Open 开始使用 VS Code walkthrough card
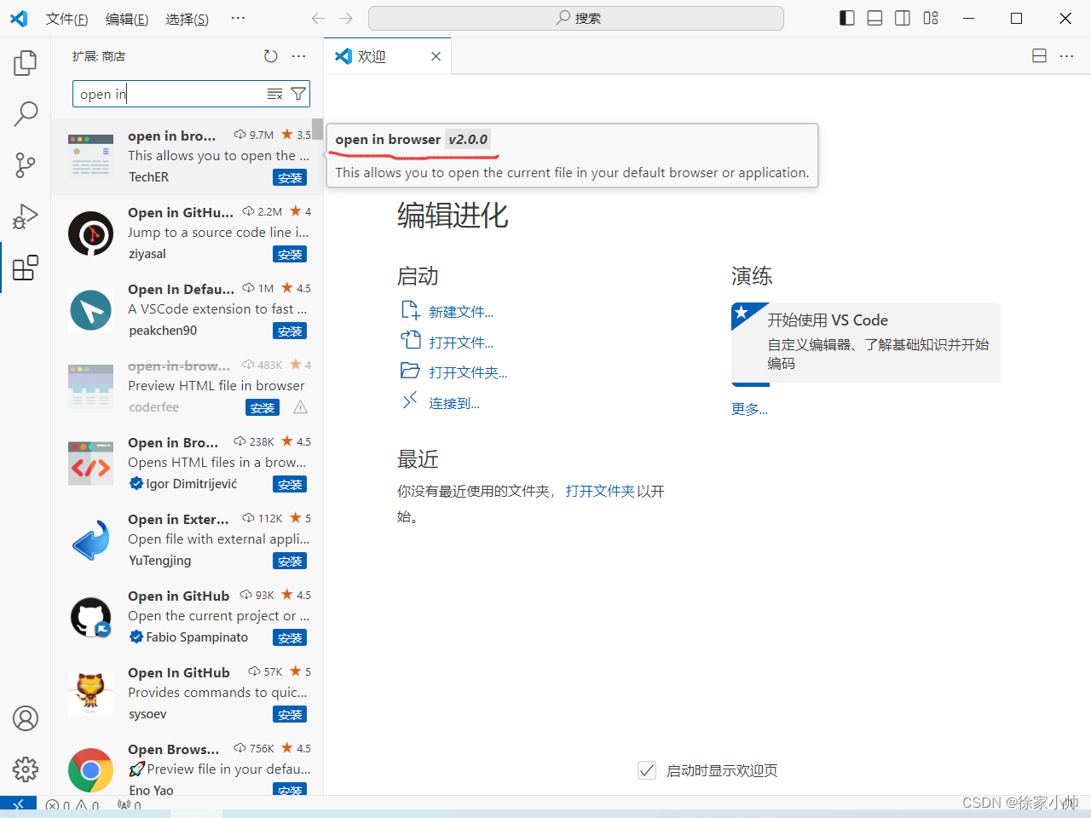 tap(865, 343)
